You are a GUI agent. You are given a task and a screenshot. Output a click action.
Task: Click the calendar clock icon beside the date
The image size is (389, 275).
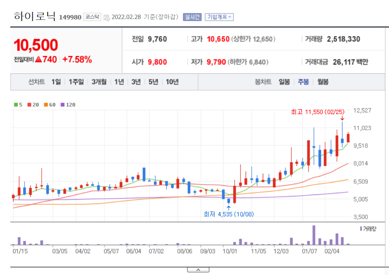pos(107,17)
